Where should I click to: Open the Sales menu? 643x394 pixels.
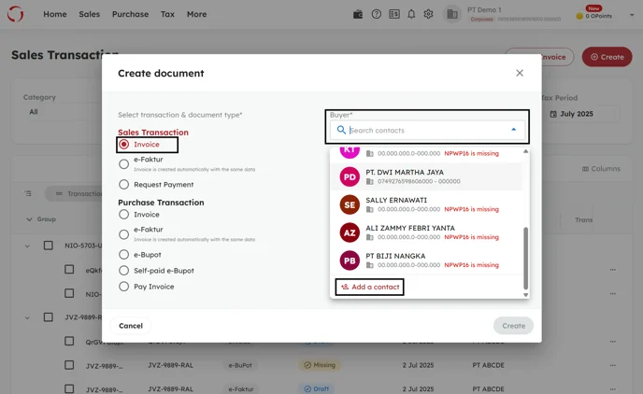click(x=90, y=14)
